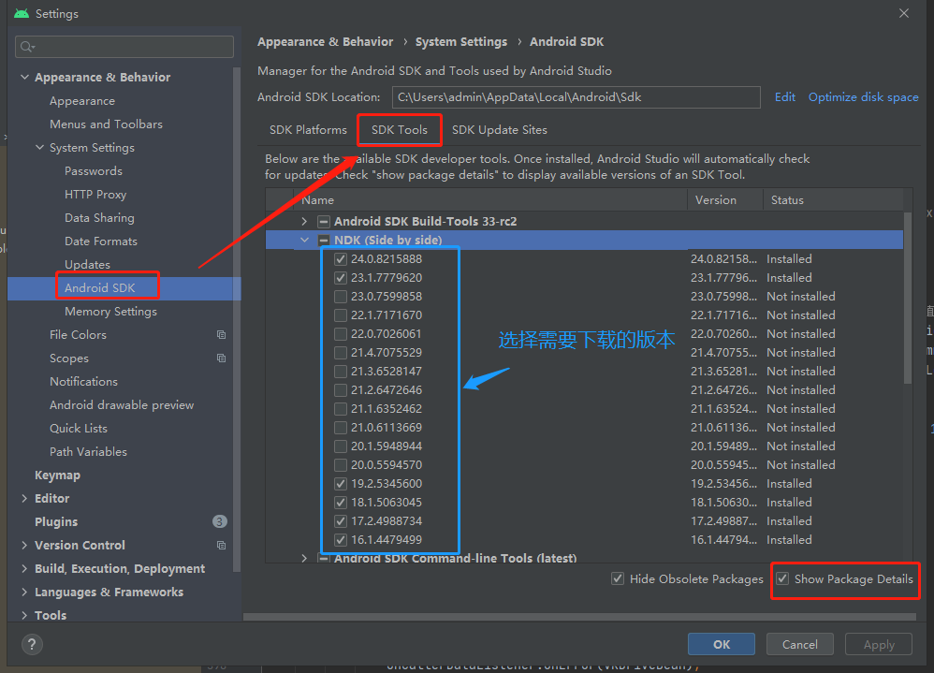Click the Plugins update count badge
934x673 pixels.
pos(219,521)
